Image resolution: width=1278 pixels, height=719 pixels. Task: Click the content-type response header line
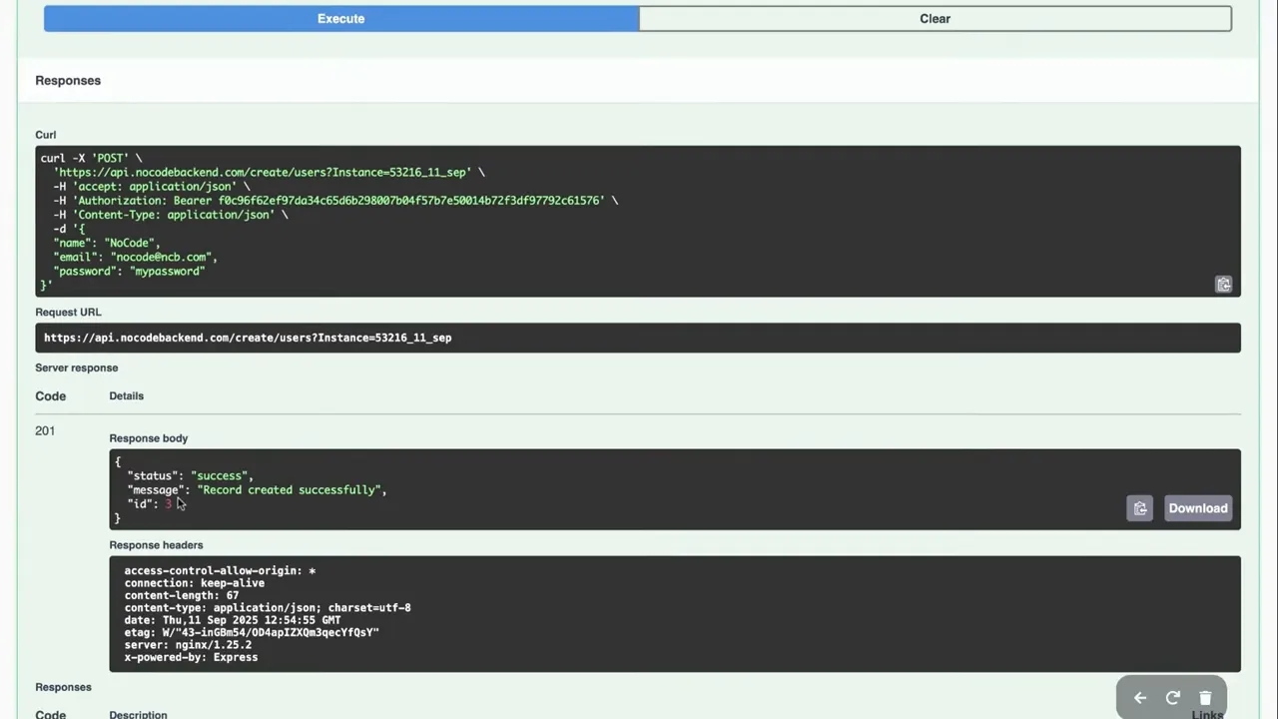[267, 607]
